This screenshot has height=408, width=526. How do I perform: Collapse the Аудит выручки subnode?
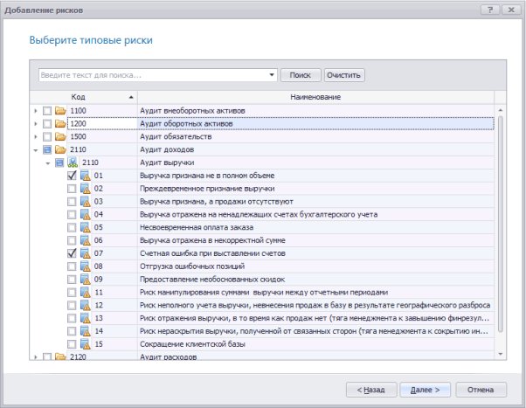click(x=48, y=163)
